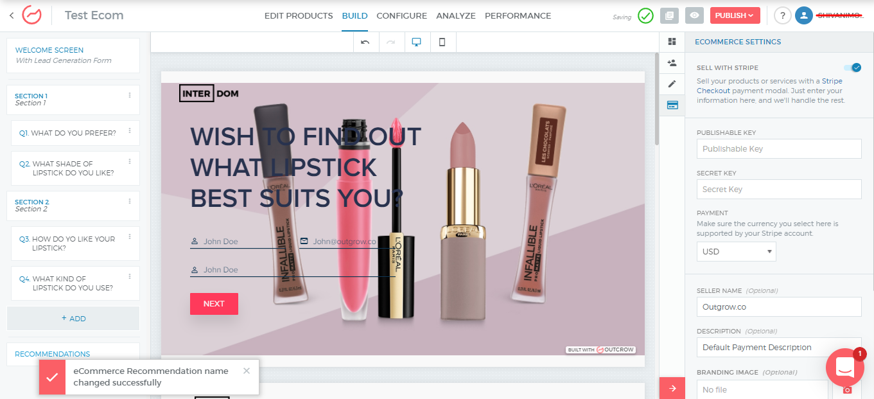
Task: Go back using the left chevron arrow
Action: [12, 15]
